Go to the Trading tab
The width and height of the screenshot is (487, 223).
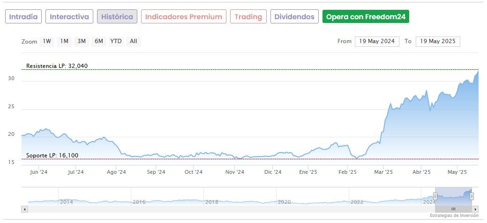coord(248,17)
